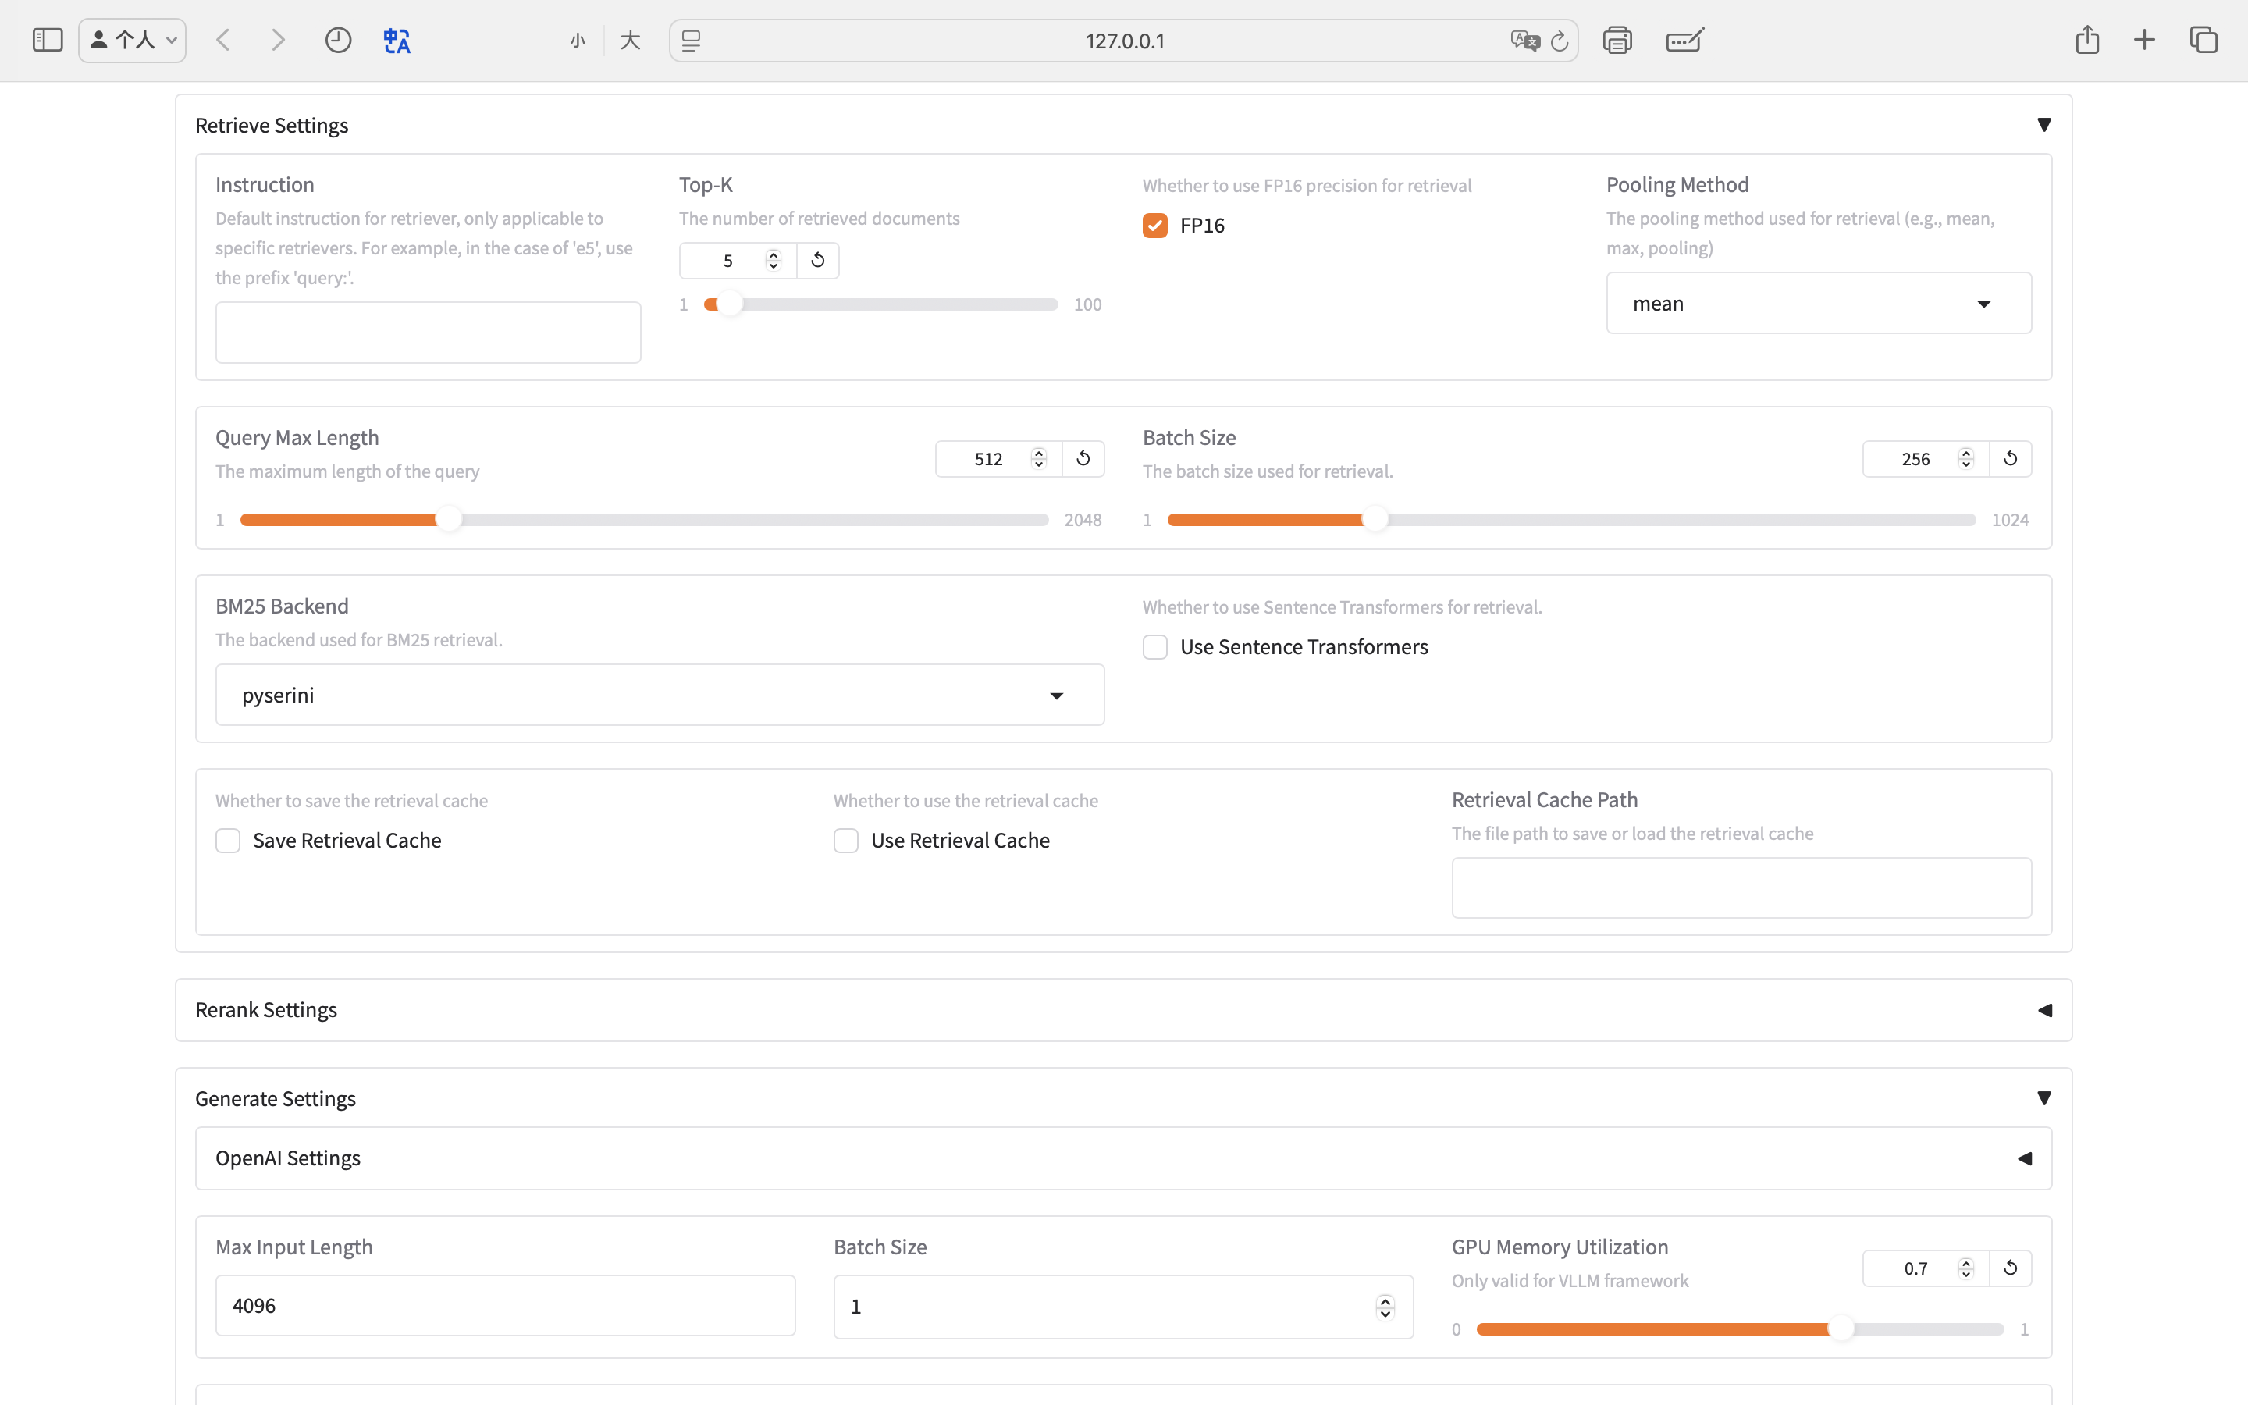Open browser history clock icon
The width and height of the screenshot is (2248, 1405).
pos(338,40)
